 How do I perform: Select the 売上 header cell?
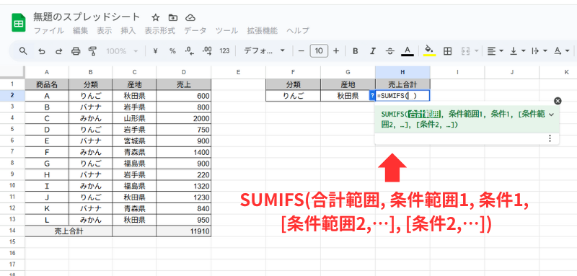pos(184,84)
